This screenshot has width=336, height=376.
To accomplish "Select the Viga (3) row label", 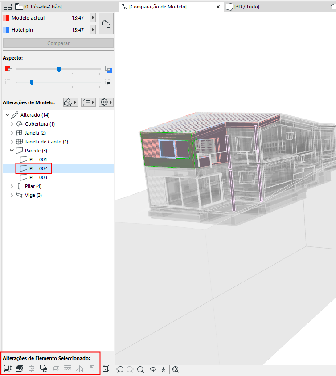I will 33,195.
